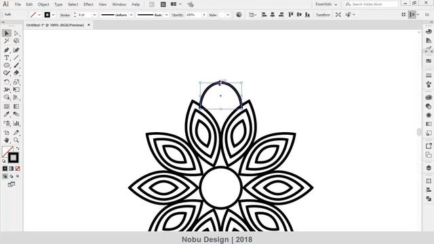434x244 pixels.
Task: Select the Line Segment tool
Action: click(16, 58)
